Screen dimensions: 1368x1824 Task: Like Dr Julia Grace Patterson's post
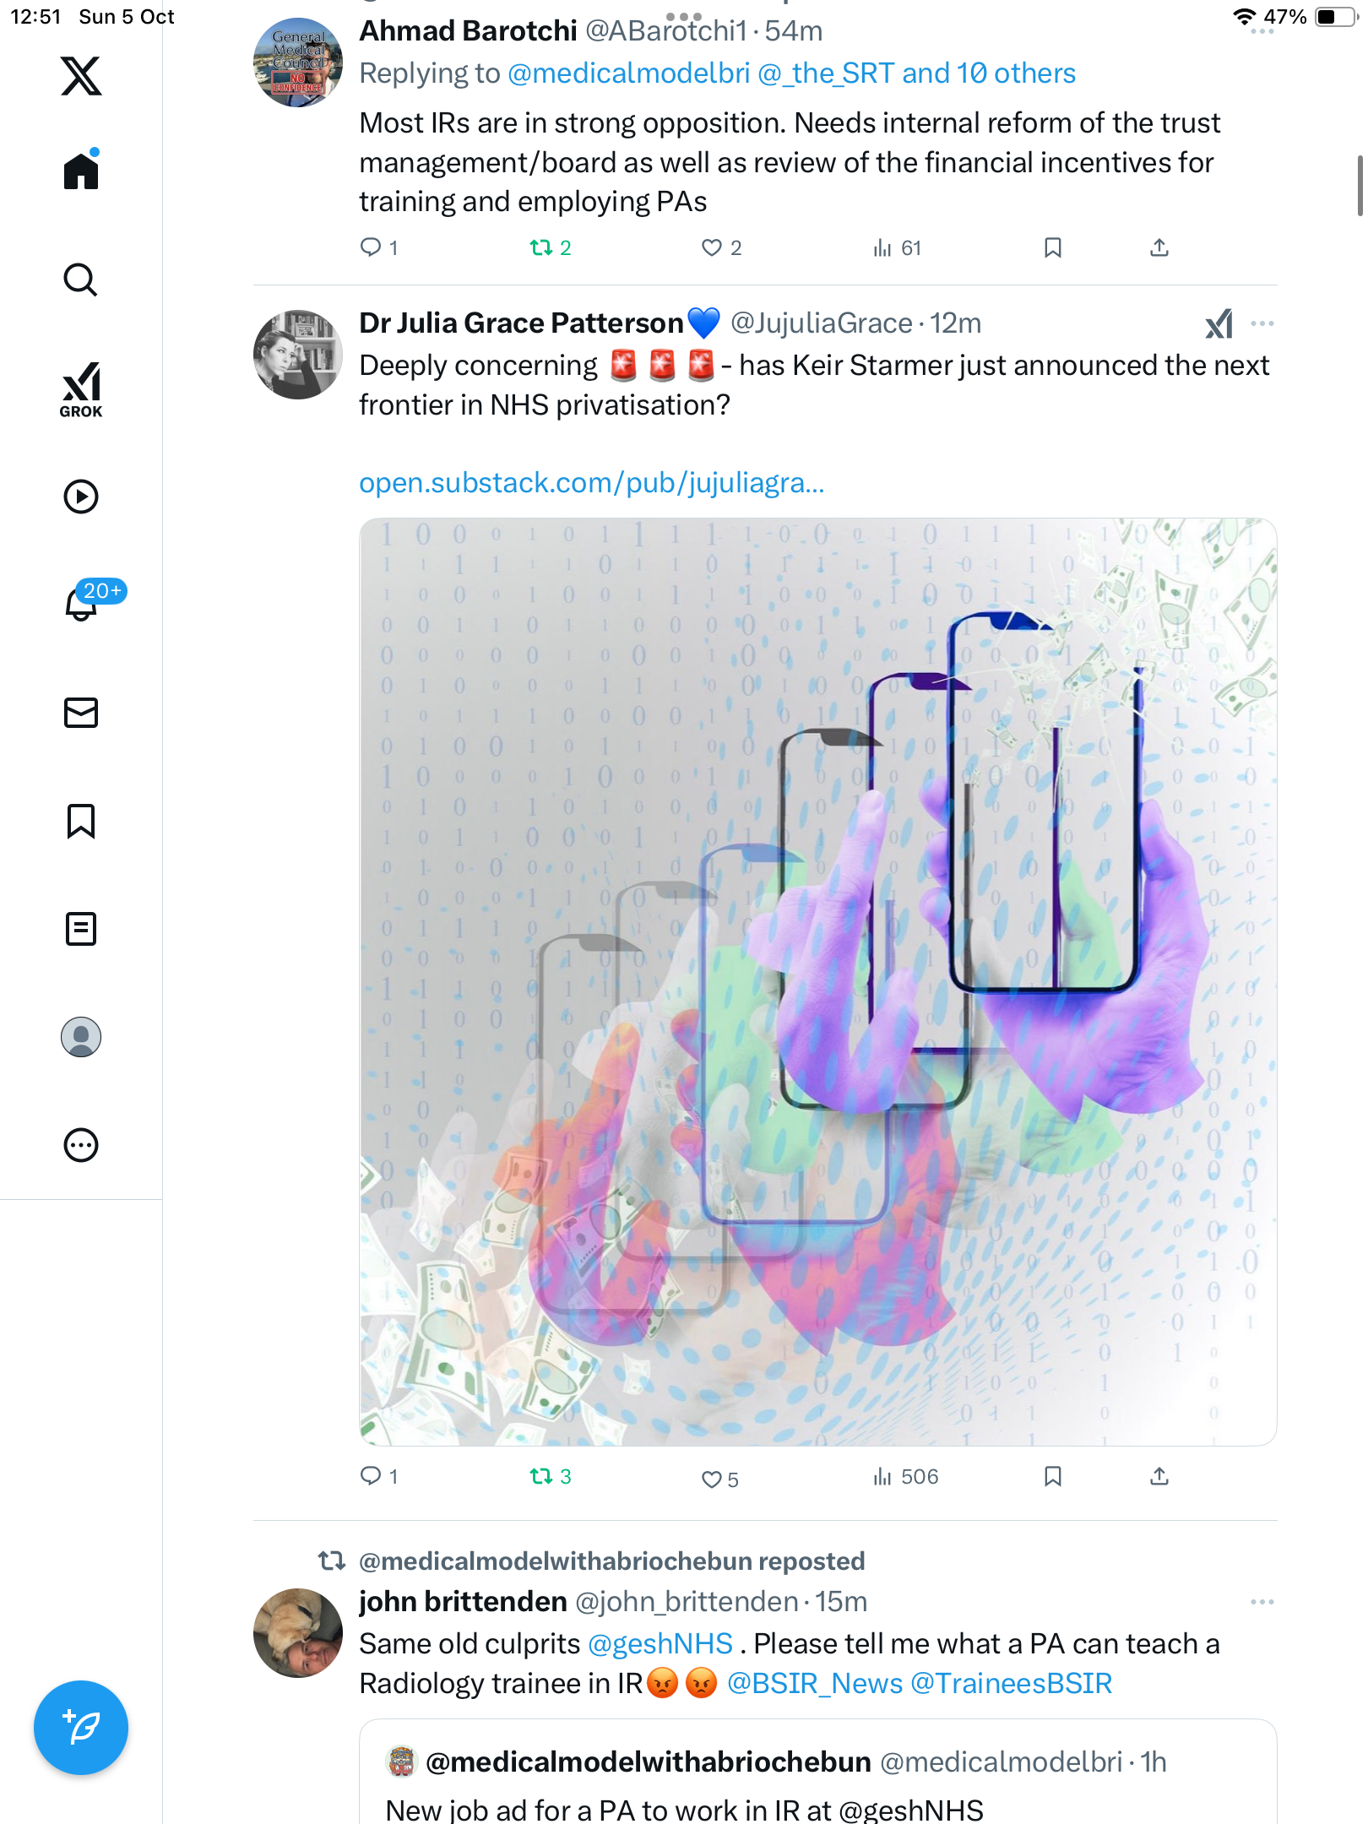pos(712,1479)
